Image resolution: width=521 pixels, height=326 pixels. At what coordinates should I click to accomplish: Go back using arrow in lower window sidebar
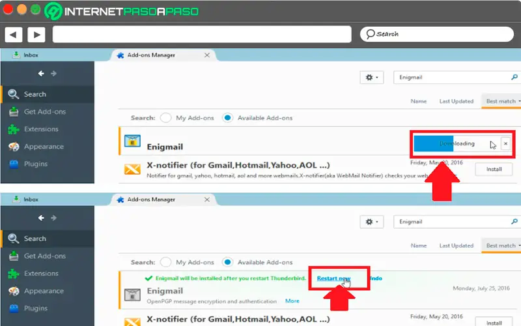[x=41, y=218]
